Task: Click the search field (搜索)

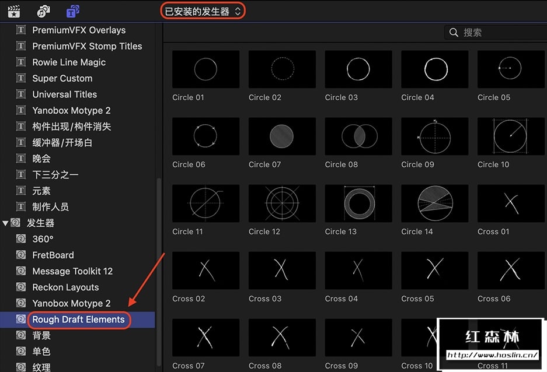Action: tap(496, 33)
